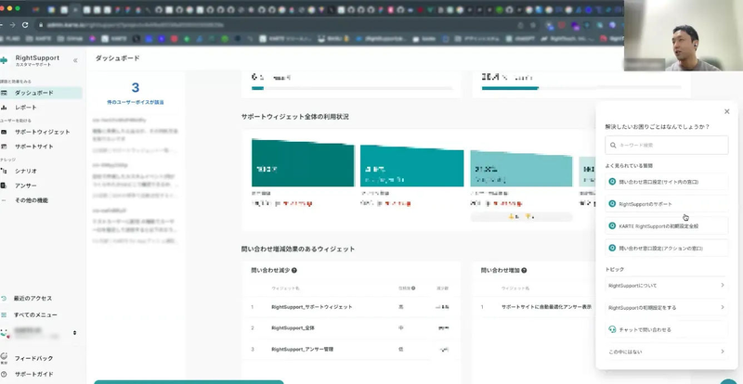Expand the account switcher arrows
The height and width of the screenshot is (384, 743).
pos(74,333)
